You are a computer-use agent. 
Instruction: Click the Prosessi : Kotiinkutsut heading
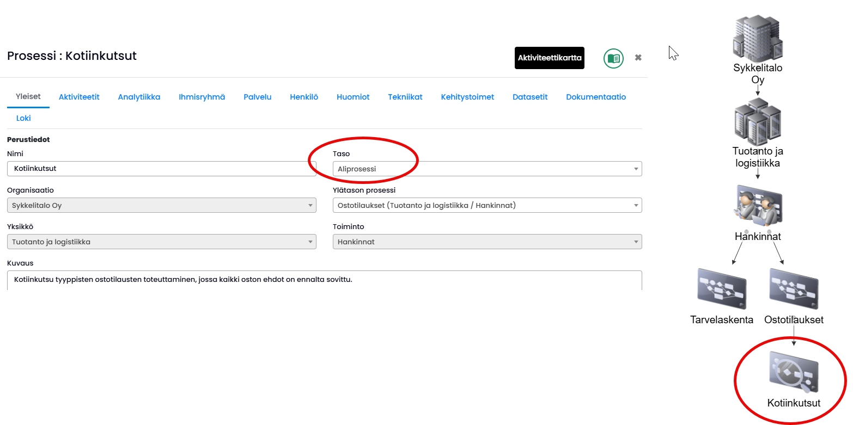click(x=72, y=56)
